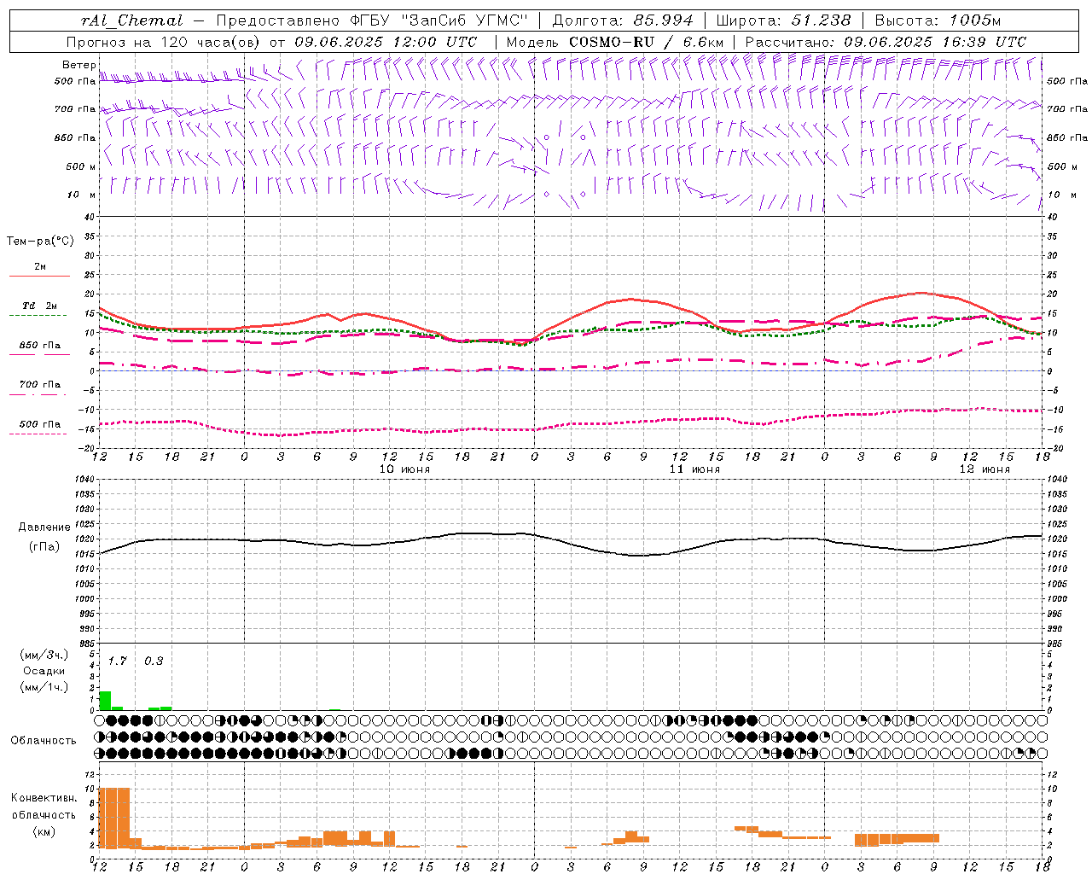Click the (мм/1ч.) precipitation unit label
Viewport: 1092px width, 874px height.
pos(44,687)
